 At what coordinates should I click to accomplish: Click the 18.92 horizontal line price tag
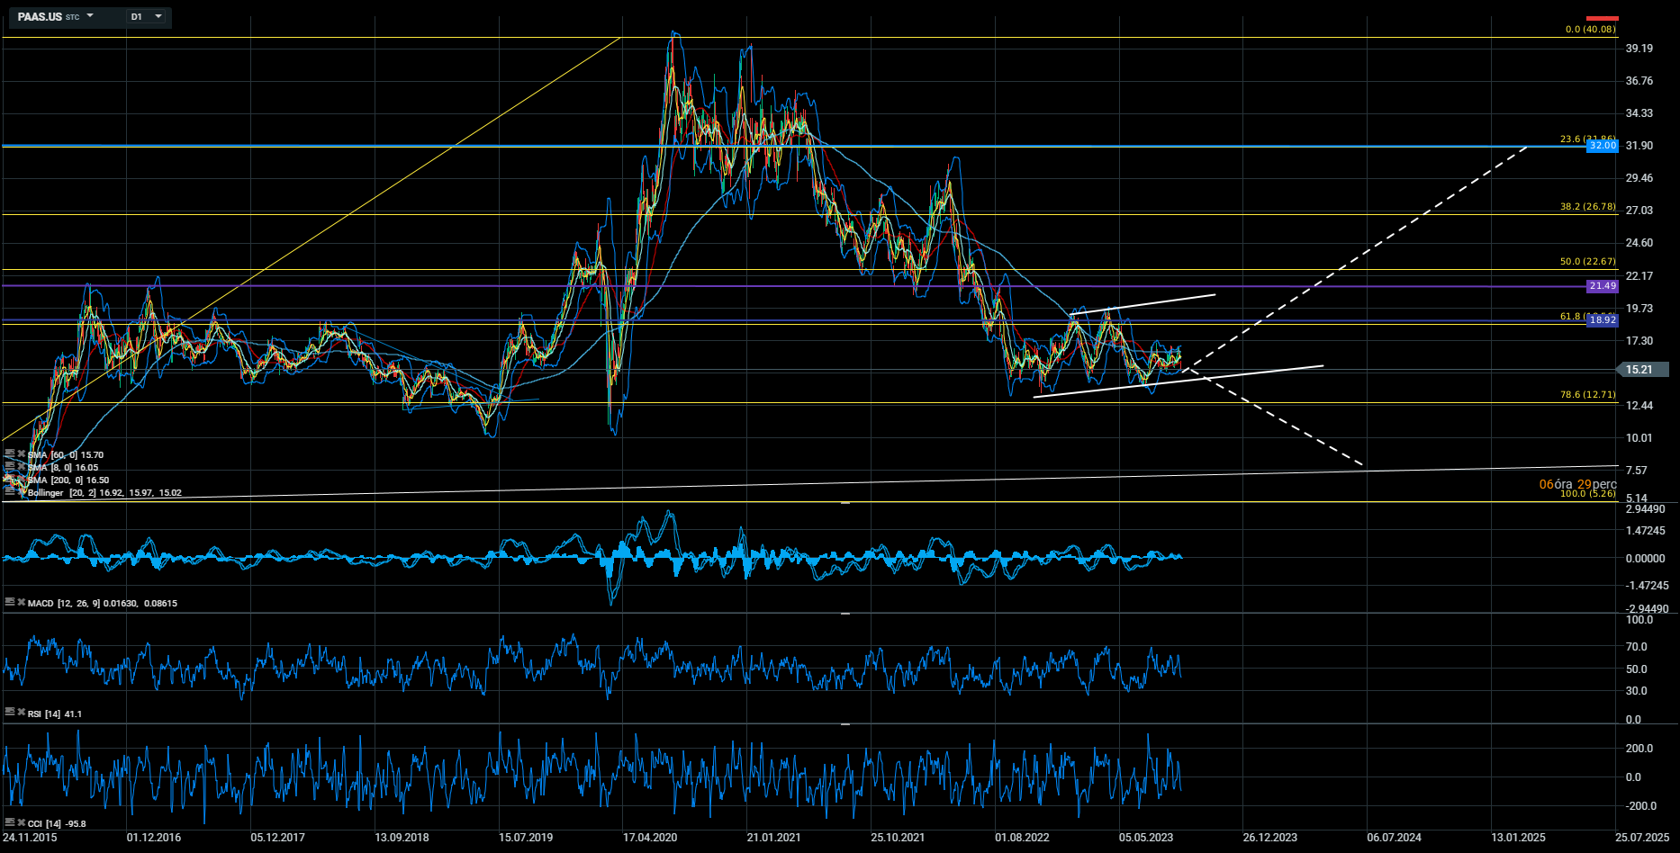coord(1602,320)
